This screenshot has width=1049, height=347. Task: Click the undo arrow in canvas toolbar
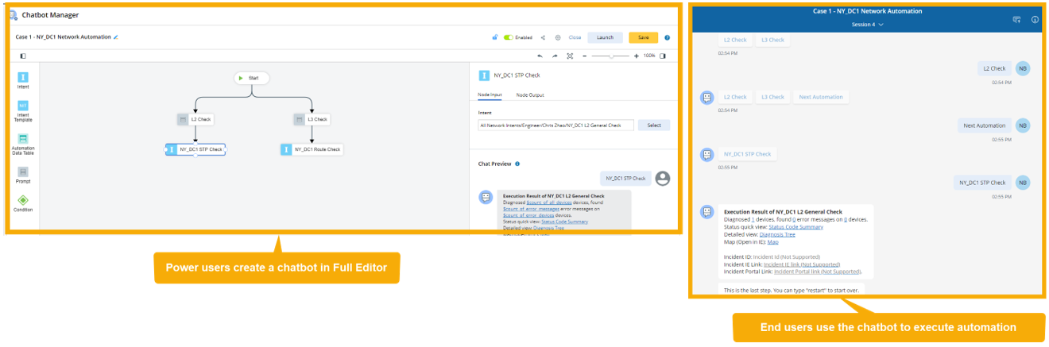(540, 56)
